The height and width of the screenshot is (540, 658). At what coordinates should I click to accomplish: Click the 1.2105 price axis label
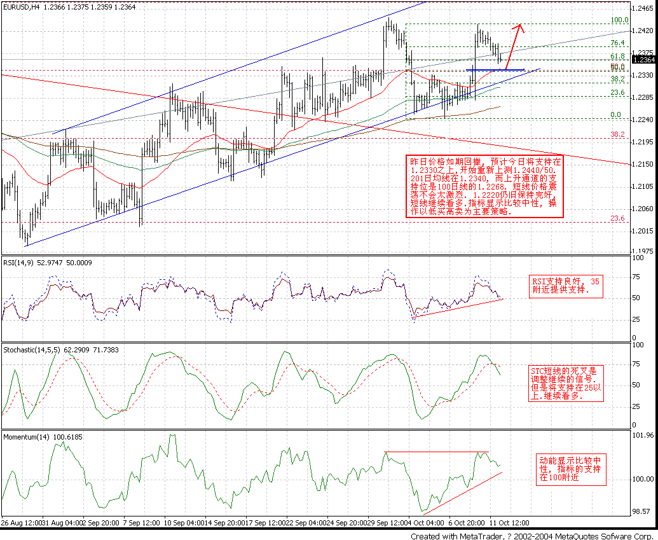click(x=643, y=186)
